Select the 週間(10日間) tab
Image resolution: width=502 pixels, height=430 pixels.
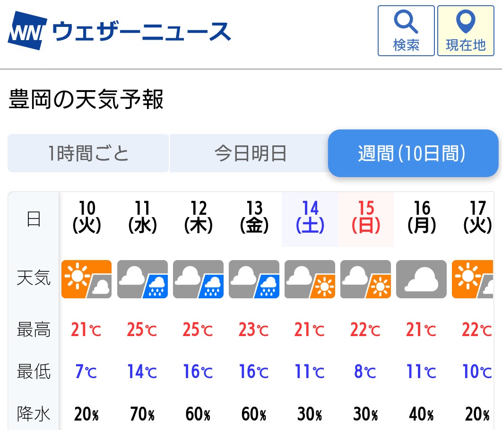(413, 153)
